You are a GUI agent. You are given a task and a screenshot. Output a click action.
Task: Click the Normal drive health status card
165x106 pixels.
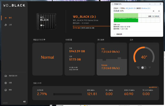(x=47, y=59)
